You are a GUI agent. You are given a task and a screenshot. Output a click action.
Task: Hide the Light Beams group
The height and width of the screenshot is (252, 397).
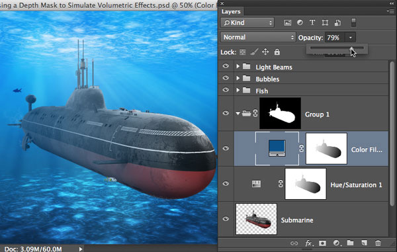[x=226, y=66]
